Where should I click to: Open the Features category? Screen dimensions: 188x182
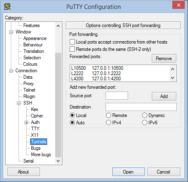pyautogui.click(x=31, y=25)
